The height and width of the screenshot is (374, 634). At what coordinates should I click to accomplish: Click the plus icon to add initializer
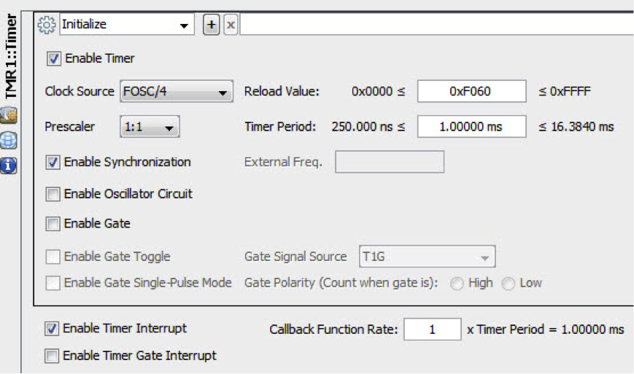coord(210,25)
